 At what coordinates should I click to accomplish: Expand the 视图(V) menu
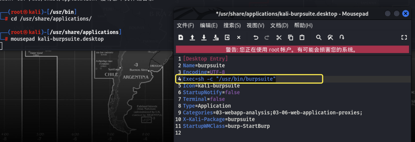(255, 25)
